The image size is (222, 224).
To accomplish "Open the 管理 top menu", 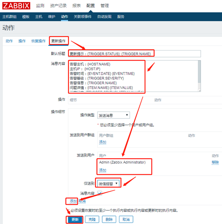I will (x=105, y=6).
